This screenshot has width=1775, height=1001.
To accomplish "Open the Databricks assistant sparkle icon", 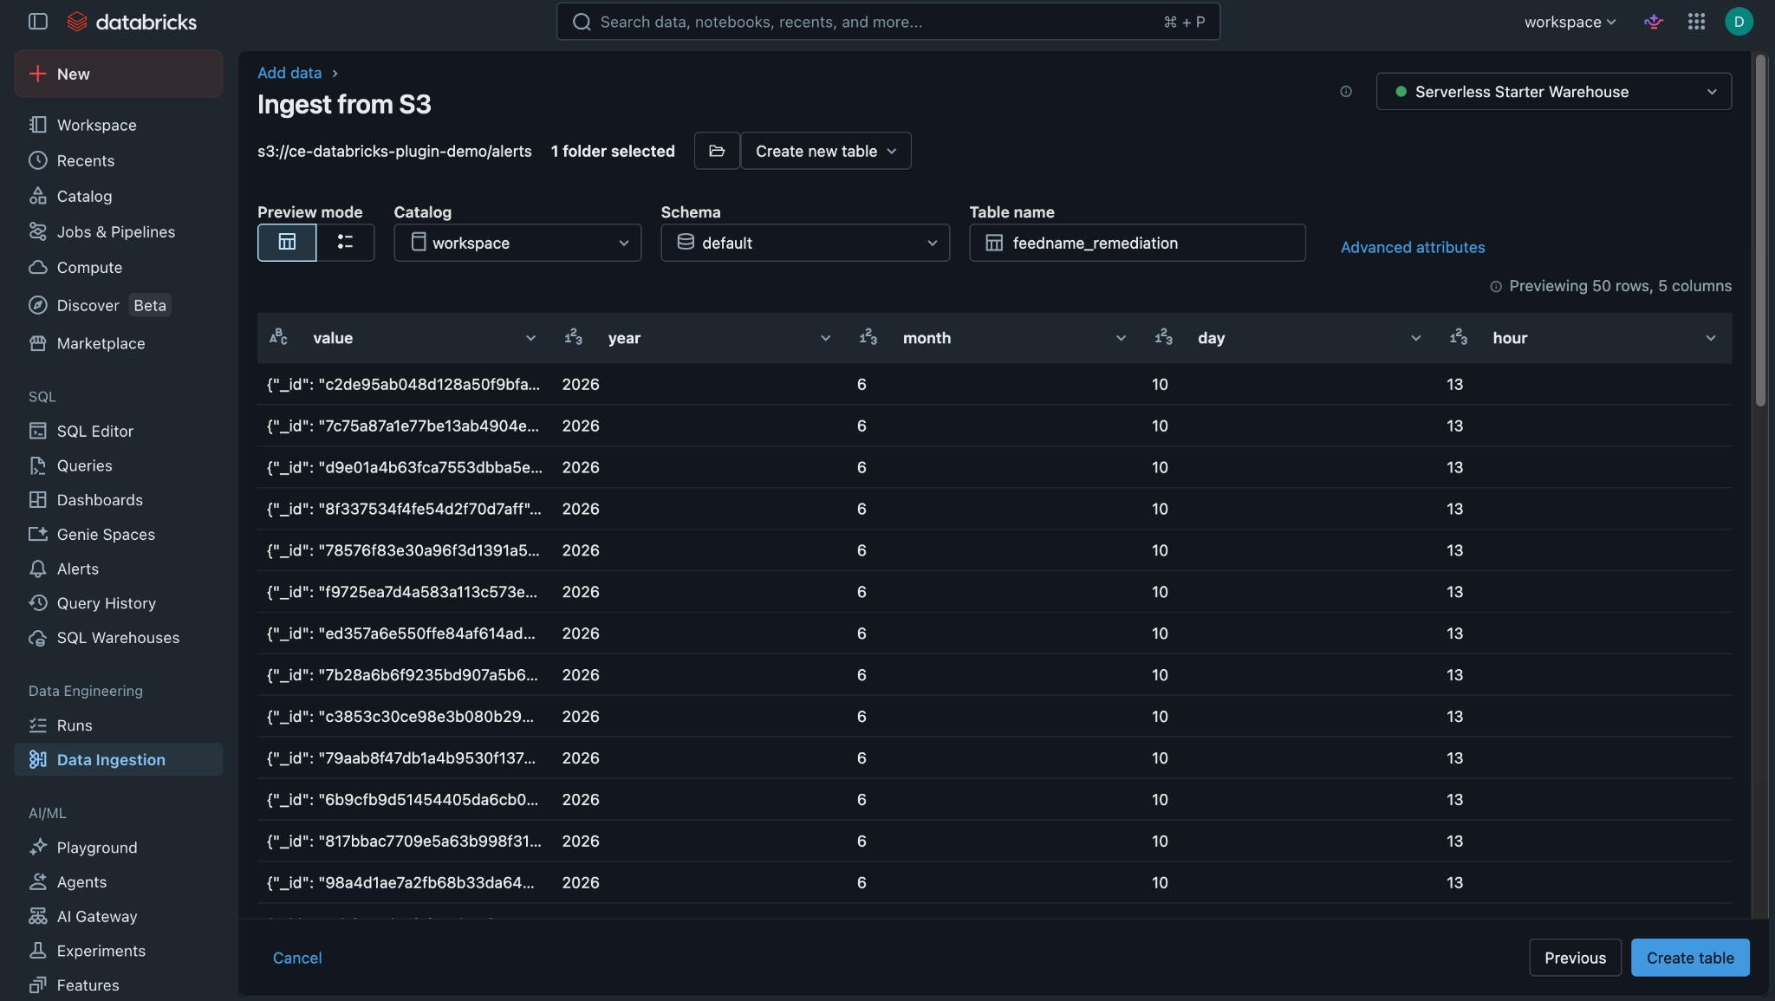I will pyautogui.click(x=1654, y=22).
